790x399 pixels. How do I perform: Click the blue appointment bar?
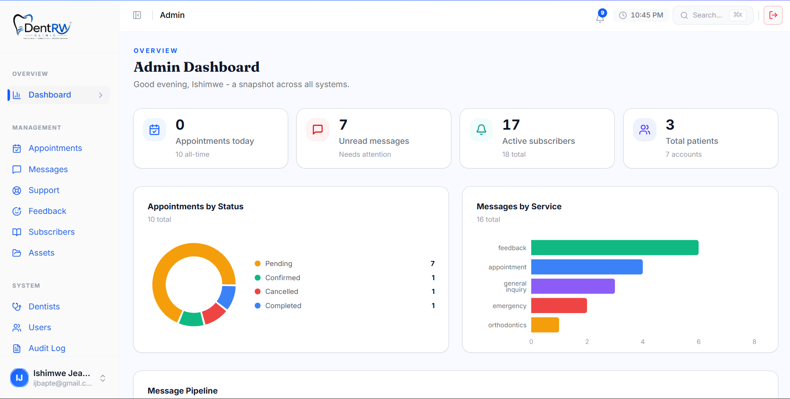(x=587, y=267)
